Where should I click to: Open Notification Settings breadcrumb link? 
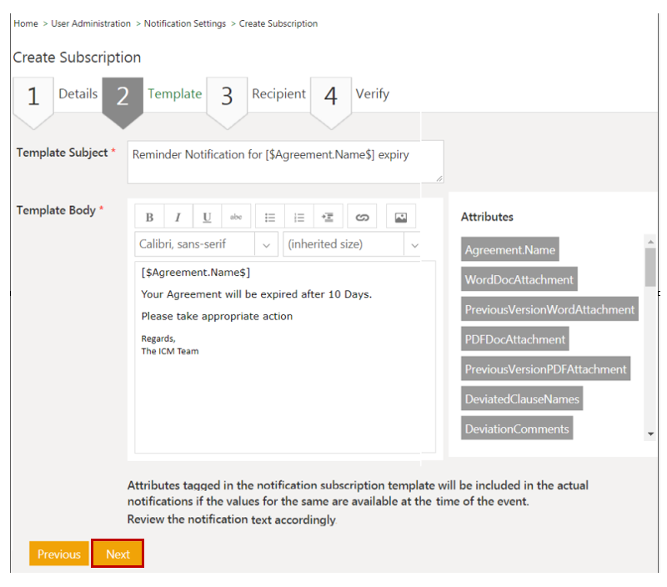click(184, 23)
